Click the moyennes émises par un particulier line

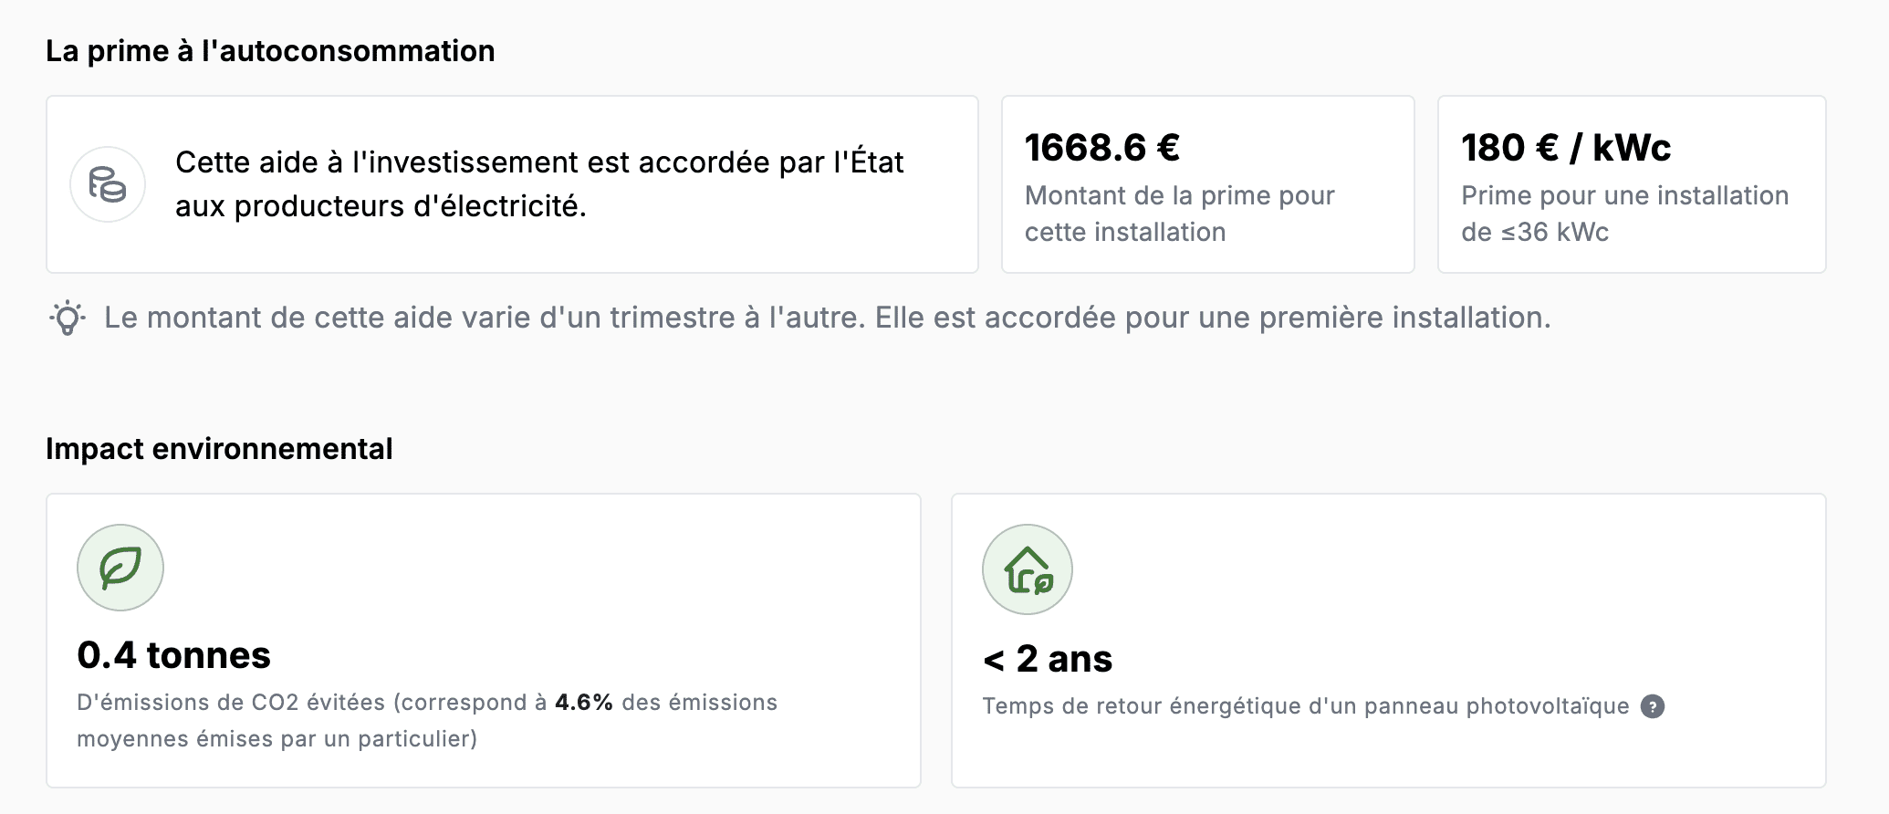[277, 739]
